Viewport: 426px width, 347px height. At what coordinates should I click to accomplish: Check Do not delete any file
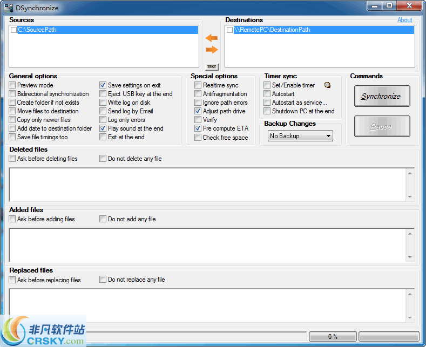(x=103, y=159)
